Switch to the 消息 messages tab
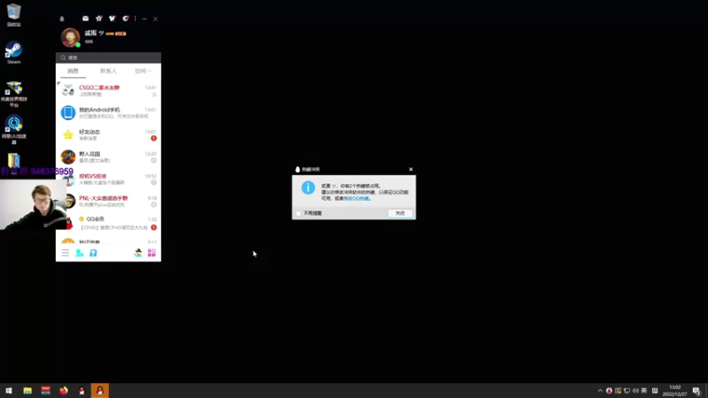The image size is (708, 398). (x=73, y=71)
